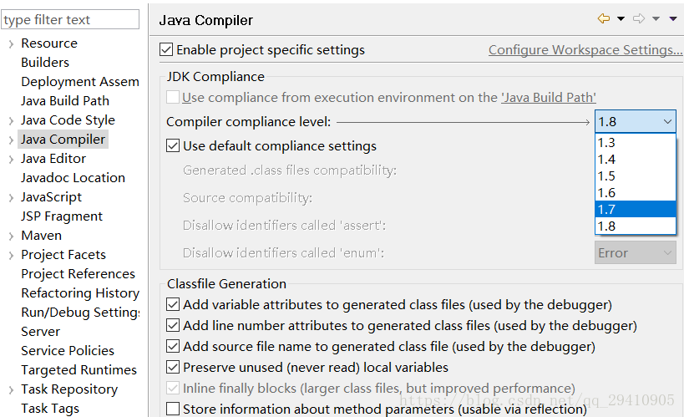
Task: Toggle Enable project specific settings checkbox
Action: coord(166,50)
